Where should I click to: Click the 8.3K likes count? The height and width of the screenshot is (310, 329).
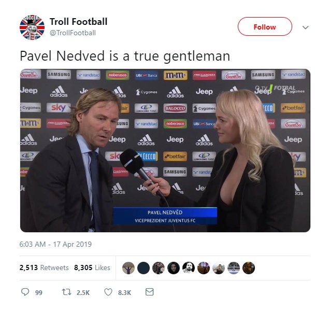(124, 292)
